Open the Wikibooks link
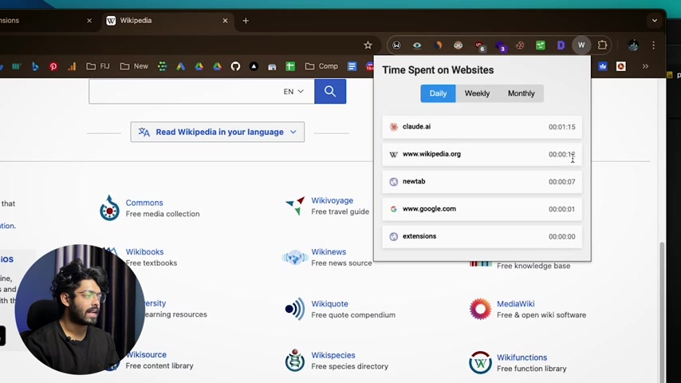Screen dimensions: 681x383 pyautogui.click(x=144, y=251)
